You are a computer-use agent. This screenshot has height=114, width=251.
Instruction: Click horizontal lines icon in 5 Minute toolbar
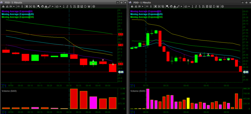tap(18, 6)
